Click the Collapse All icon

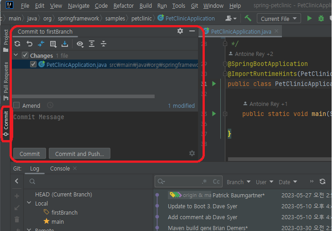pos(104,44)
